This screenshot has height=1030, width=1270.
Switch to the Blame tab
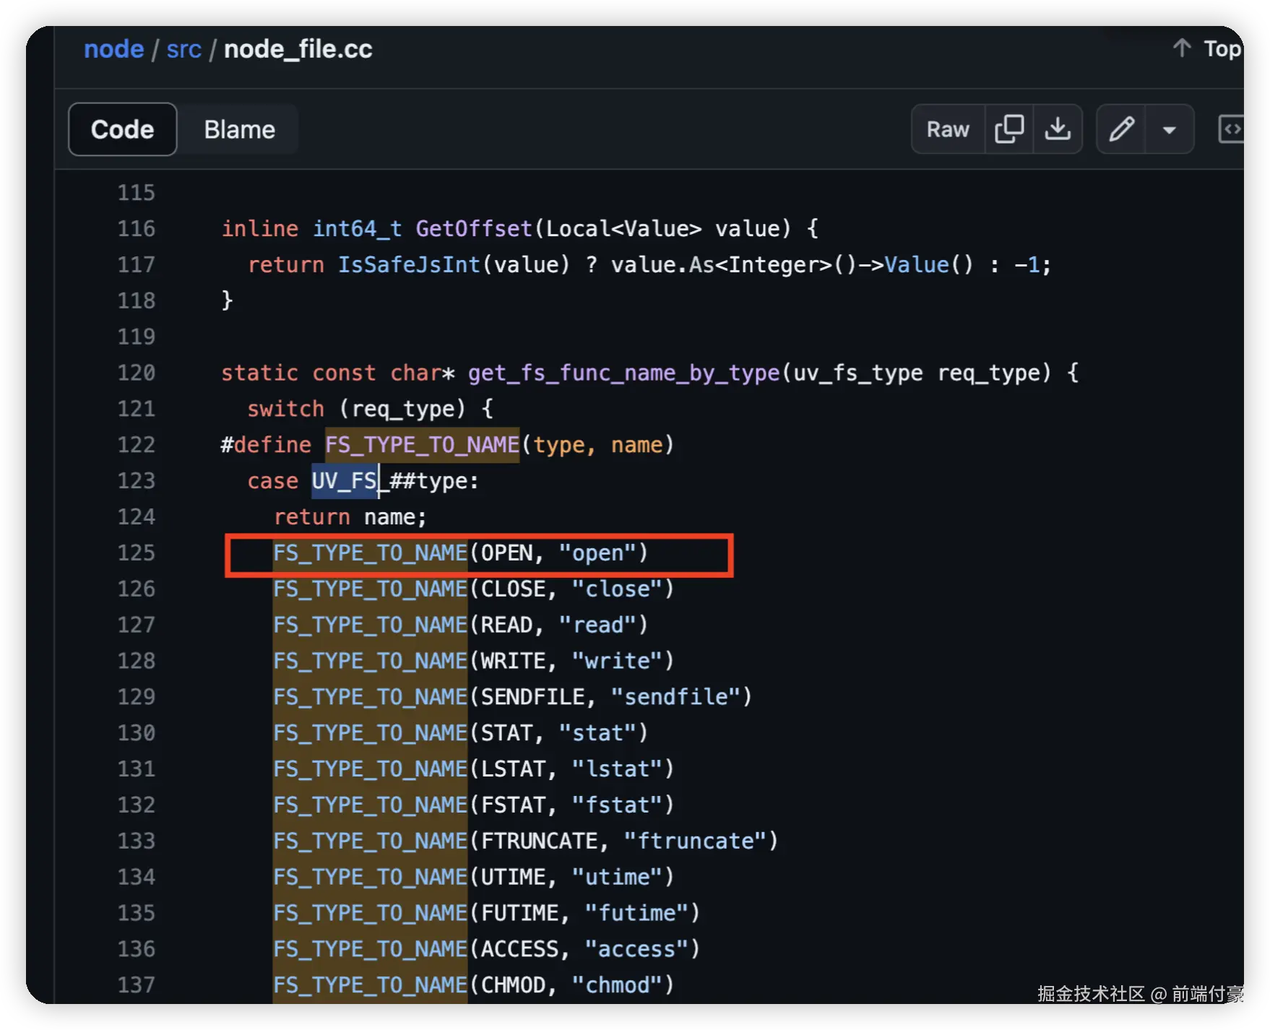click(239, 129)
